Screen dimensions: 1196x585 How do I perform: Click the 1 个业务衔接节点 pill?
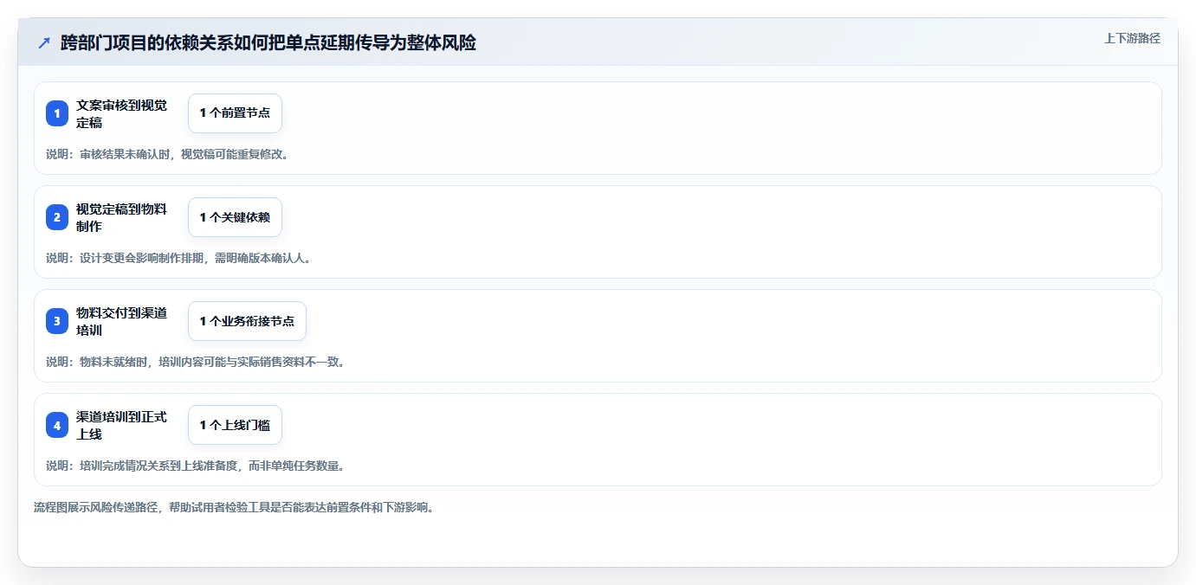[247, 321]
